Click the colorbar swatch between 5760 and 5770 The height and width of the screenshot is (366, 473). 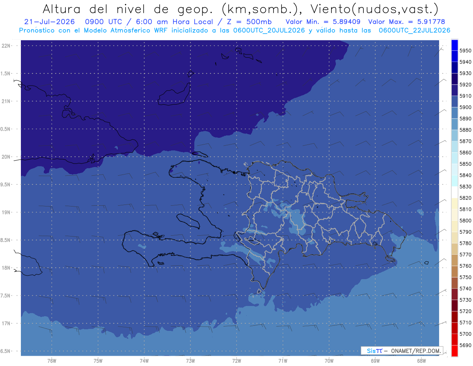tap(454, 260)
